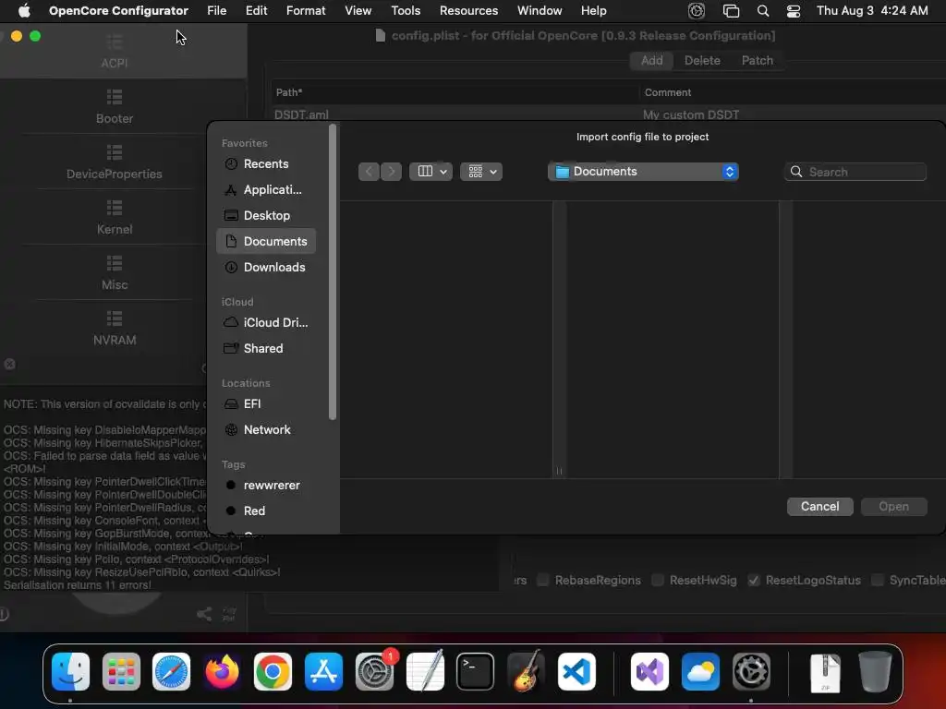The width and height of the screenshot is (946, 709).
Task: Go forward in file dialog
Action: pos(391,172)
